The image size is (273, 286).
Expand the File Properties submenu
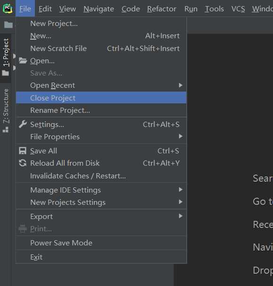click(101, 136)
